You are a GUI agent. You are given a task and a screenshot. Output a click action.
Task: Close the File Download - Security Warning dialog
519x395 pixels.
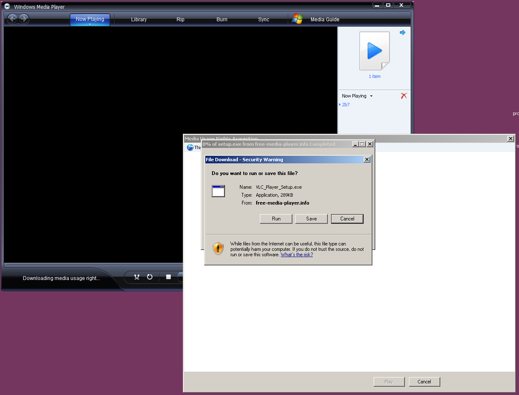(367, 160)
